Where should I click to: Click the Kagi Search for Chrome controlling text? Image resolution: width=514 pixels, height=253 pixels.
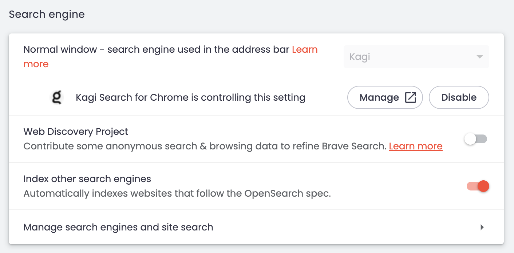click(x=190, y=97)
